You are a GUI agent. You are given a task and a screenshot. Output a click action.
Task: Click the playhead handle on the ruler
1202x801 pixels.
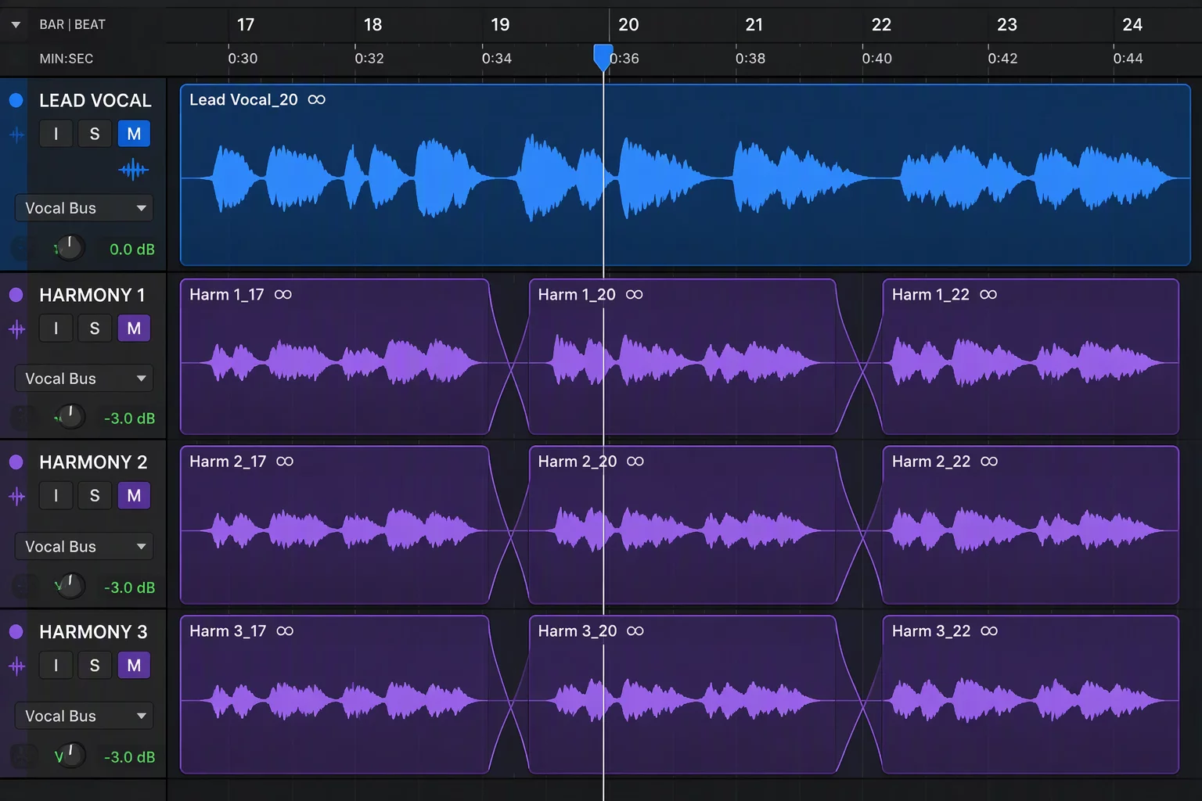tap(603, 57)
